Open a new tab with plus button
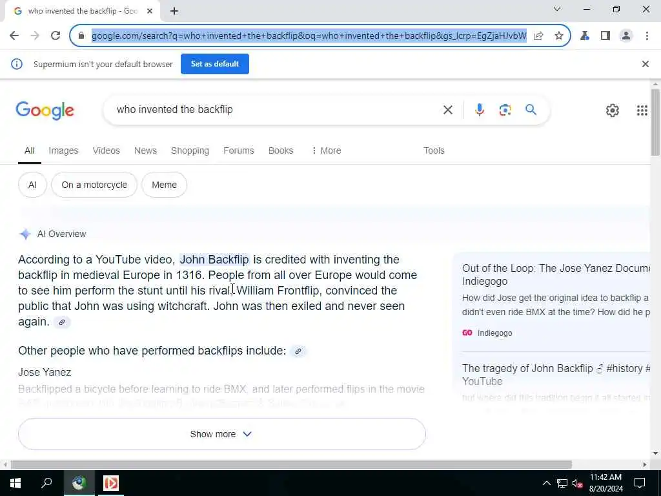This screenshot has height=496, width=661. (174, 11)
